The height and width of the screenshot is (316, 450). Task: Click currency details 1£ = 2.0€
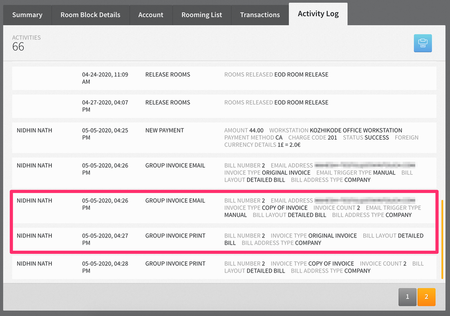pos(289,145)
